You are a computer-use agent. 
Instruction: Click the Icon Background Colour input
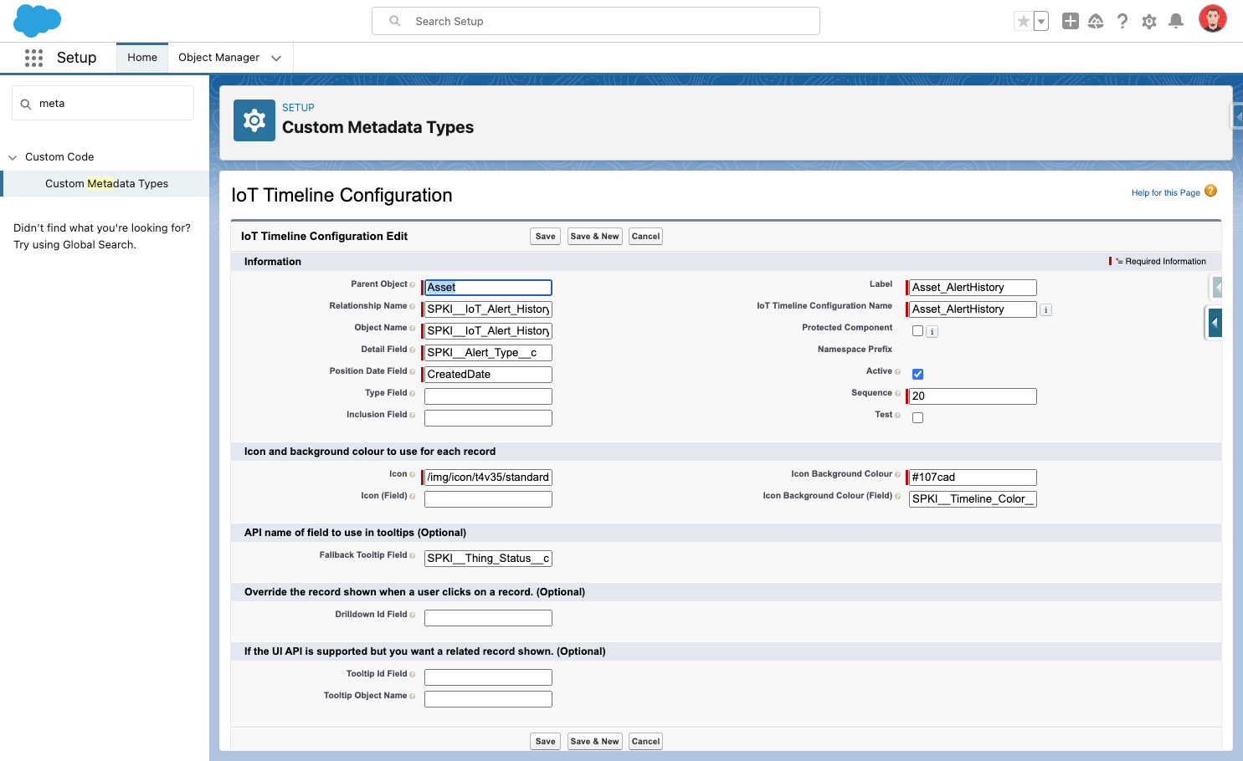(973, 478)
